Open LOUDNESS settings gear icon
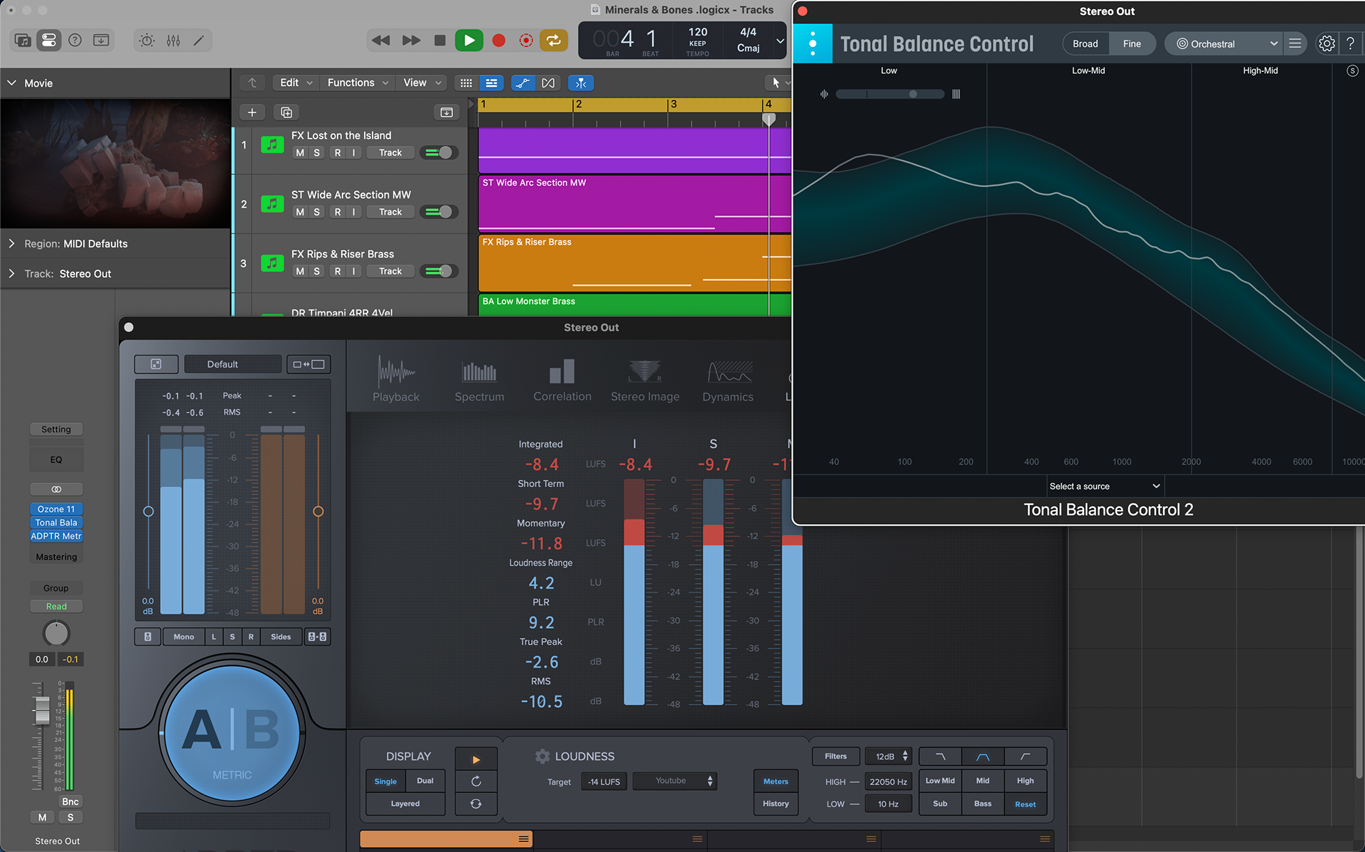Screen dimensions: 1365x852 (542, 756)
